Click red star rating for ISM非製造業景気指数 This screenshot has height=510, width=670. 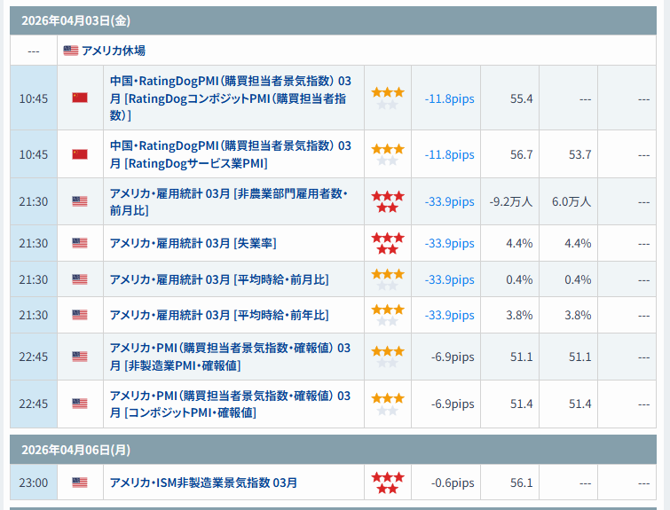(388, 483)
